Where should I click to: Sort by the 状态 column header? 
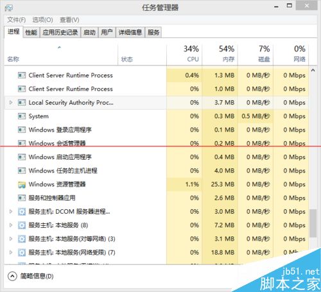[x=142, y=55]
